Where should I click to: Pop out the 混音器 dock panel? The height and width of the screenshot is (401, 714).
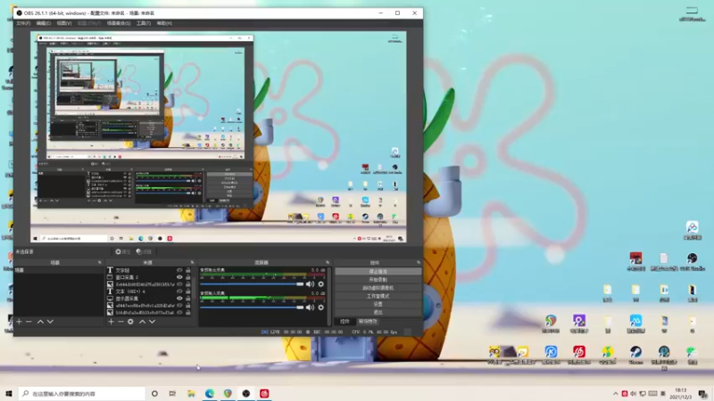pos(328,262)
